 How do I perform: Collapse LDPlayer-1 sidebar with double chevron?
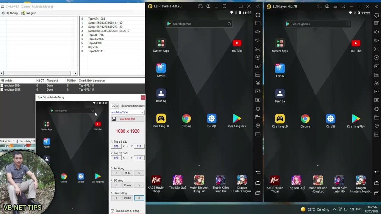(x=258, y=6)
